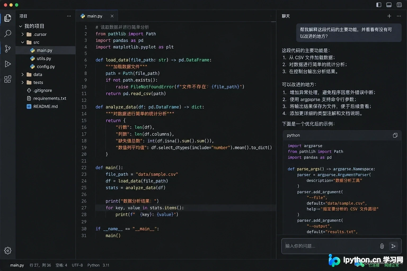Open Run and Debug icon
407x271 pixels.
coord(8,64)
